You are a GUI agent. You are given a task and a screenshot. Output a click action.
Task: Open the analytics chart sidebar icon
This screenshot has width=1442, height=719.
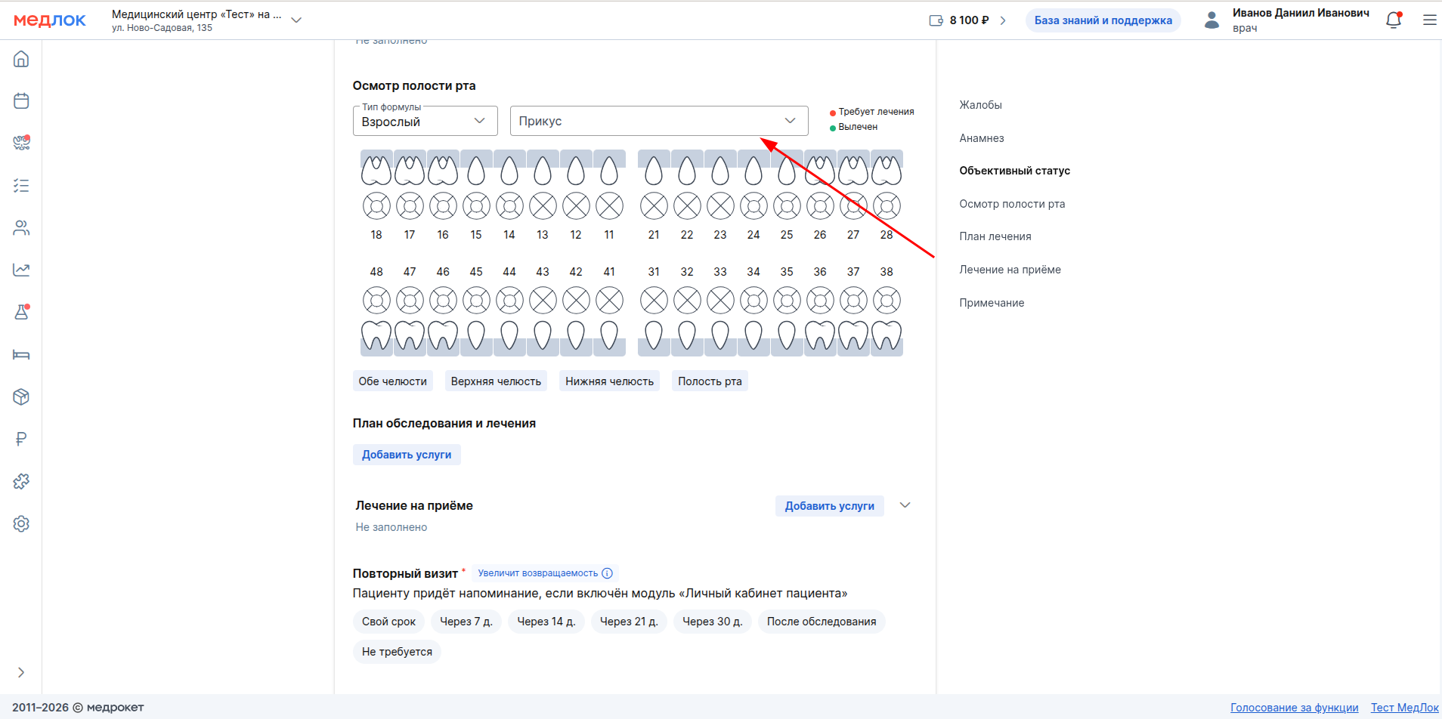coord(21,270)
